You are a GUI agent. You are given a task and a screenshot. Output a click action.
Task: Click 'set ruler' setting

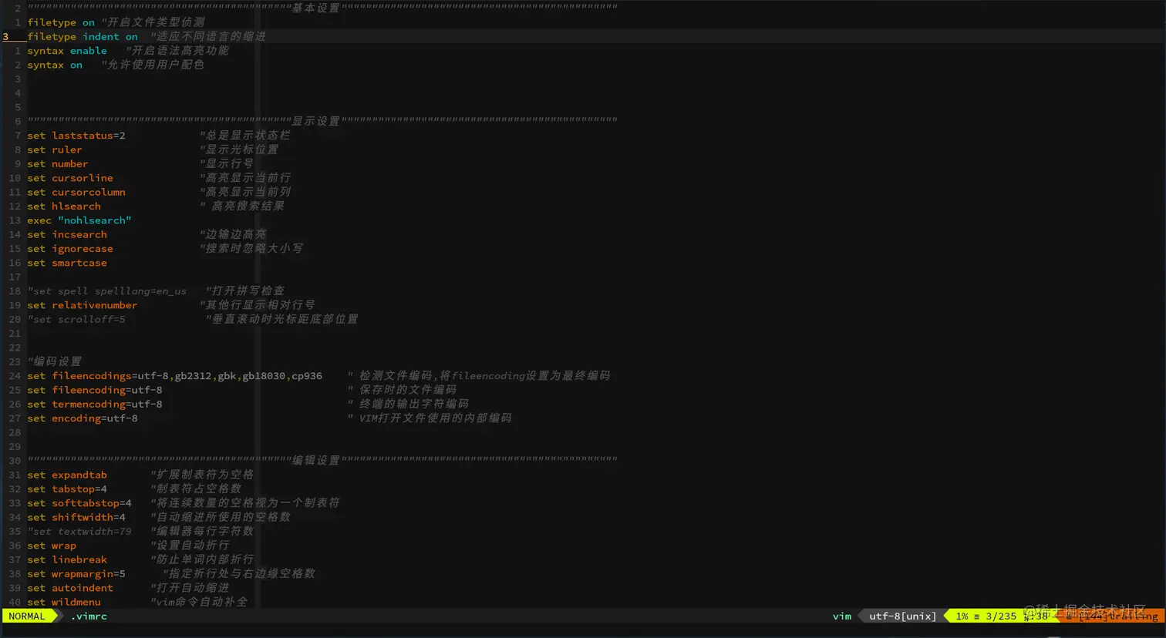[x=55, y=149]
